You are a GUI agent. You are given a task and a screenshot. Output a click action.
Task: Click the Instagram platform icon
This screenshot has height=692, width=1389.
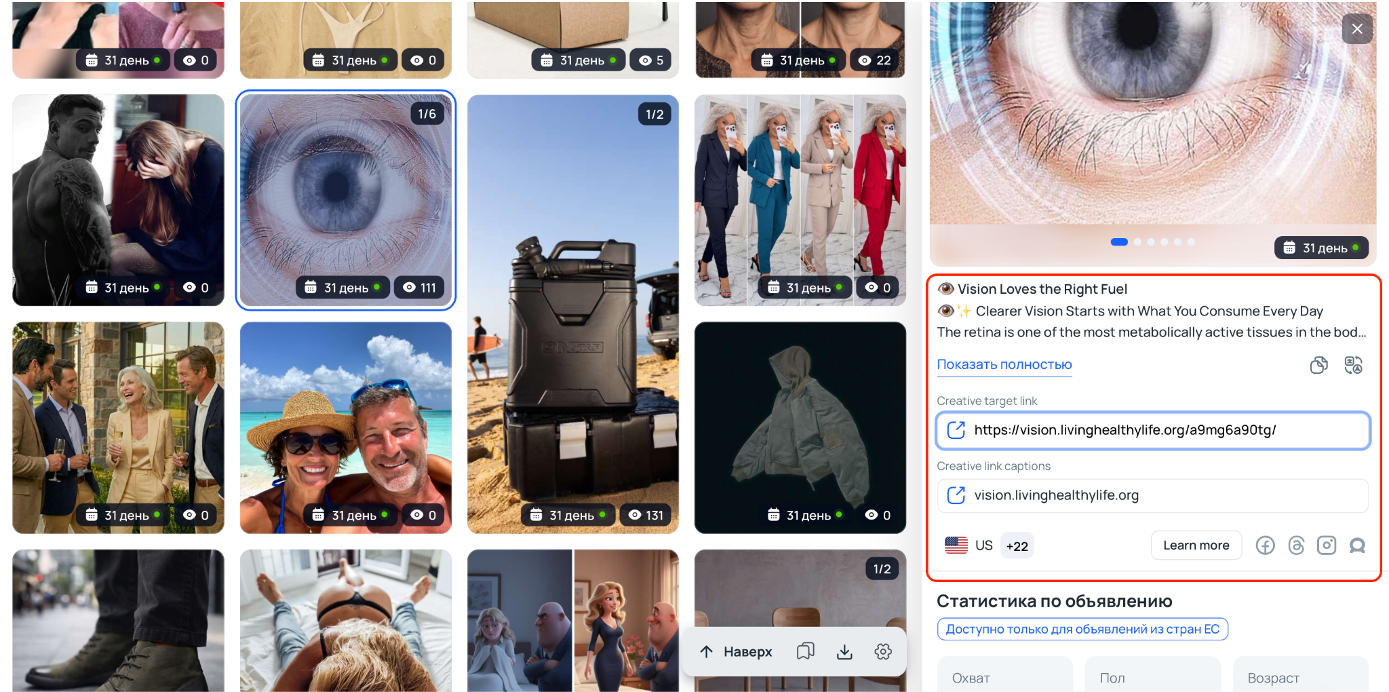[1327, 545]
